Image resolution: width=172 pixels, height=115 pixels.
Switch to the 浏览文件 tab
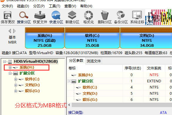pyautogui.click(x=94, y=61)
